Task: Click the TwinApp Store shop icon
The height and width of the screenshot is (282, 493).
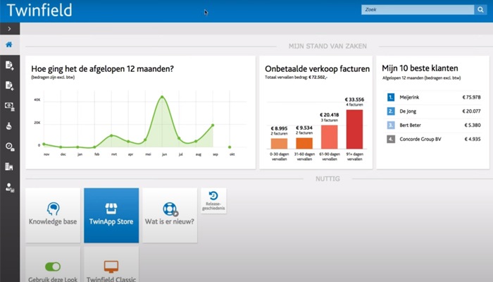Action: (111, 209)
